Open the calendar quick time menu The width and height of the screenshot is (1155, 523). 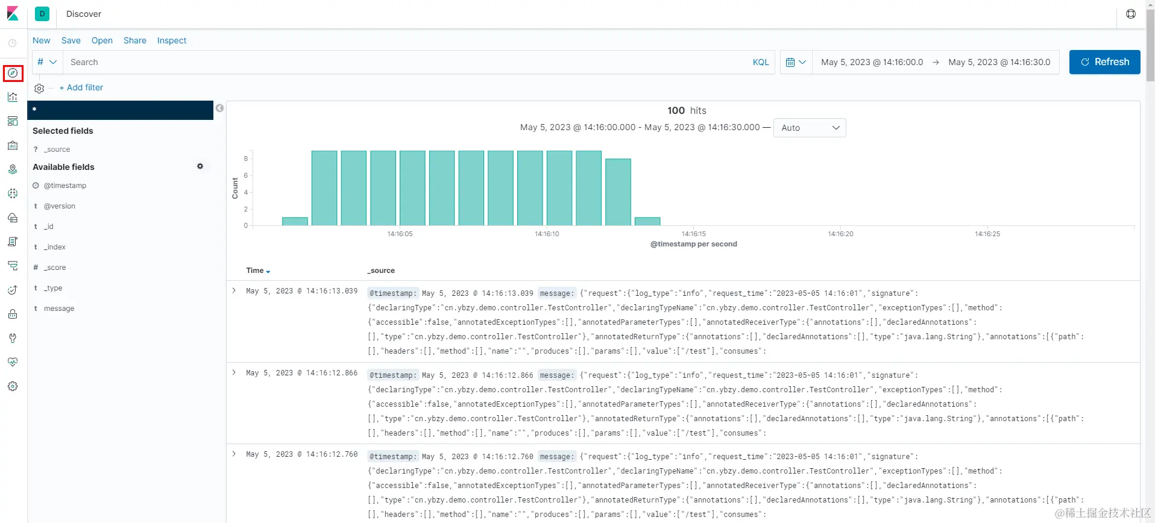pos(796,62)
